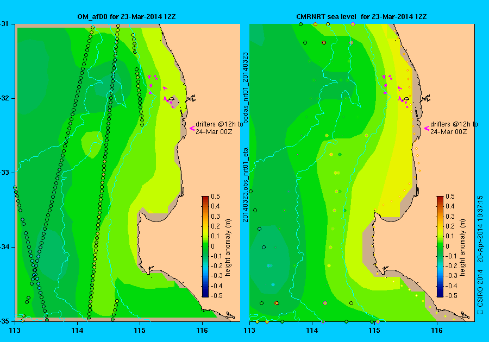Click the right panel's "height anomaly (m)" label
The height and width of the screenshot is (342, 489).
(462, 248)
